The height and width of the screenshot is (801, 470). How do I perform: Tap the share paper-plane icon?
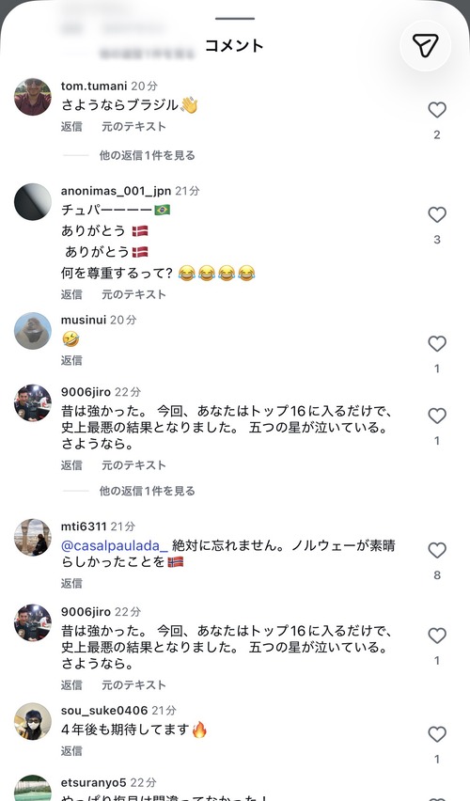pyautogui.click(x=425, y=46)
